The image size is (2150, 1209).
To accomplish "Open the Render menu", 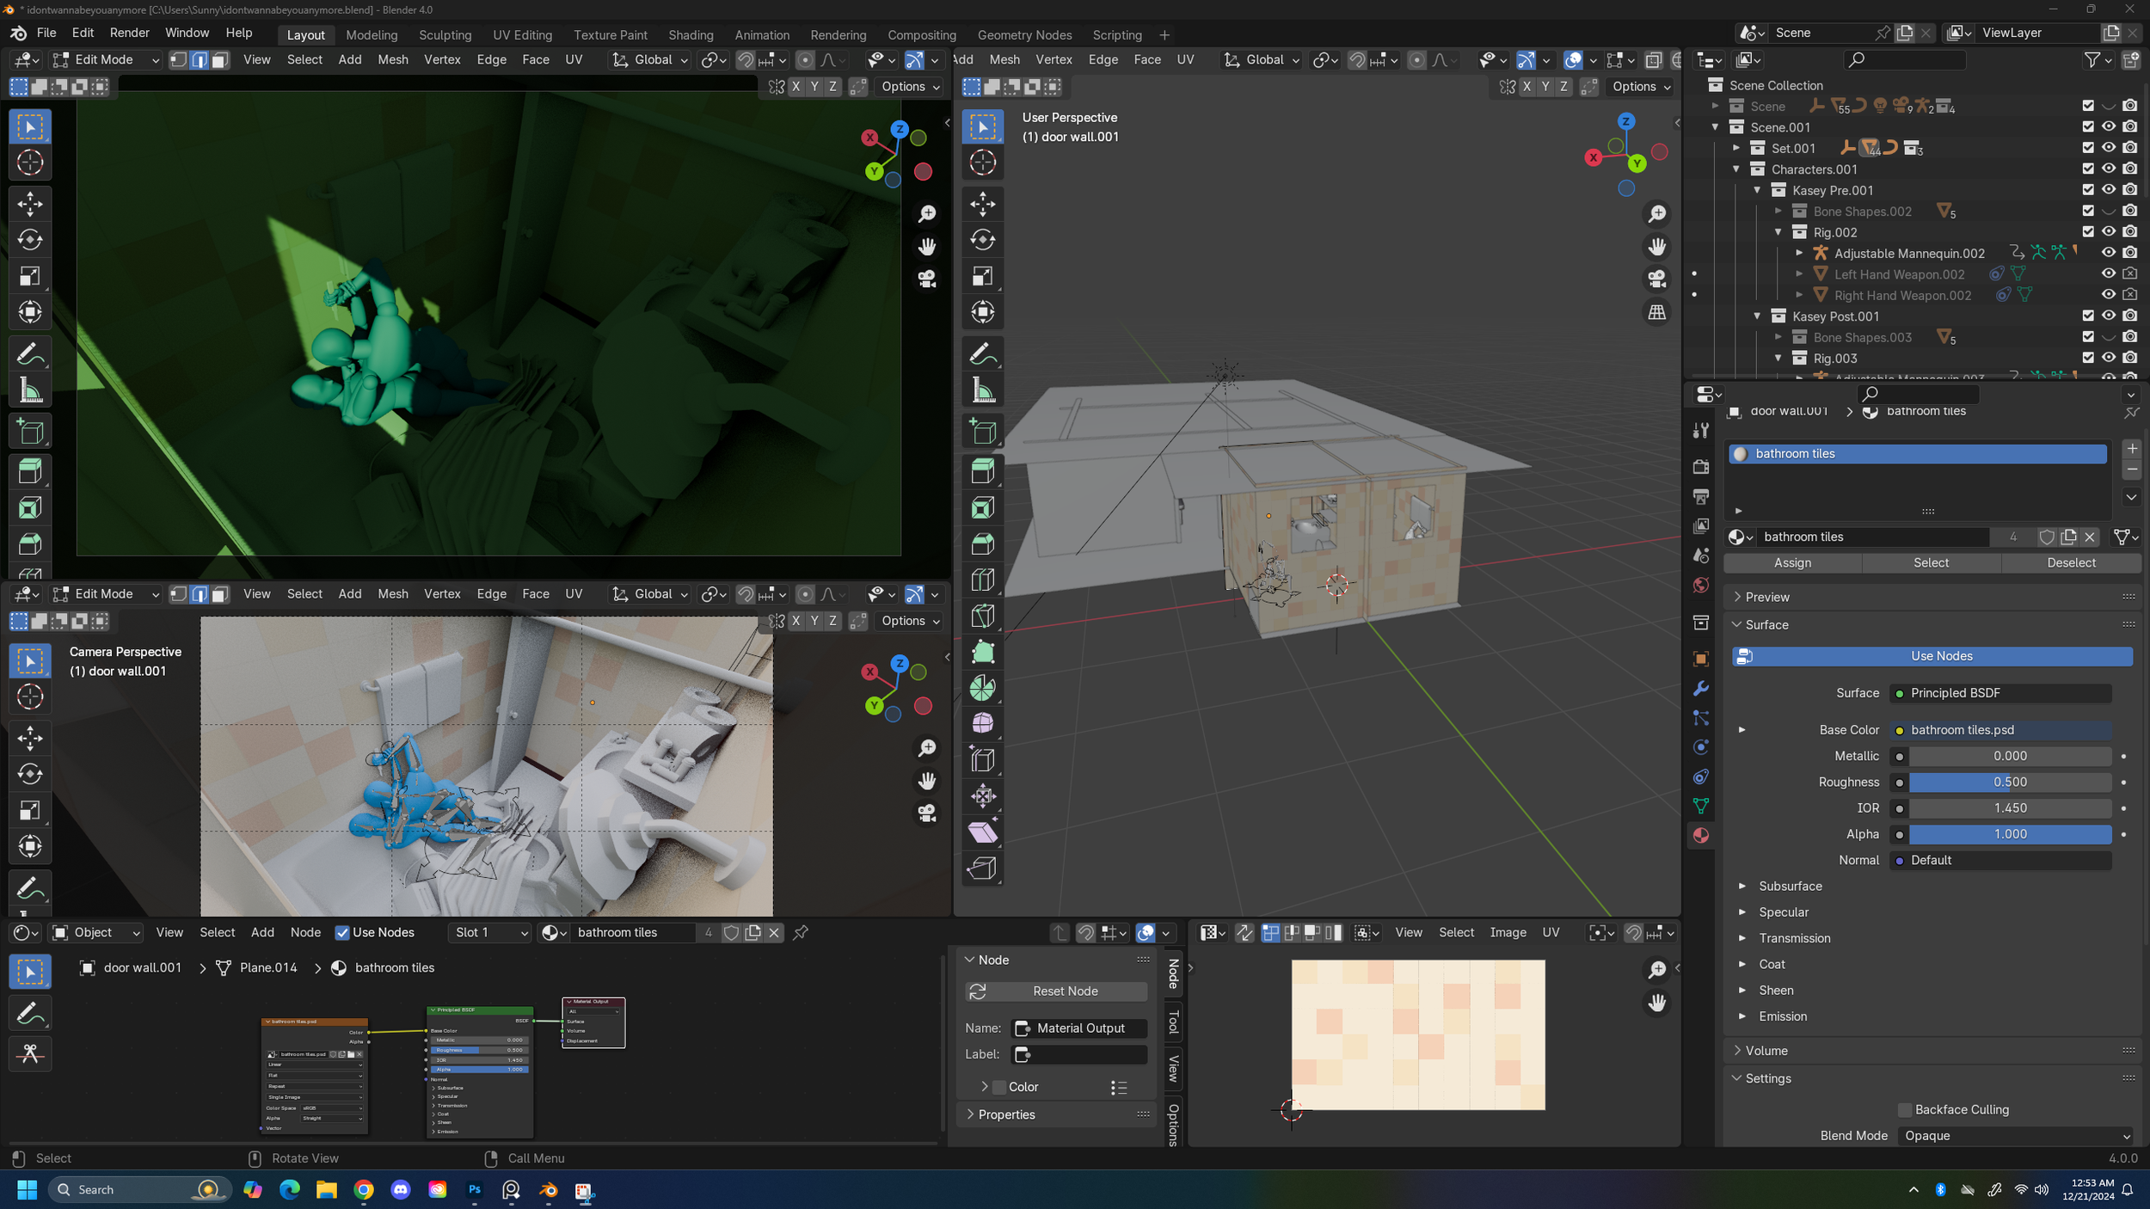I will point(129,33).
